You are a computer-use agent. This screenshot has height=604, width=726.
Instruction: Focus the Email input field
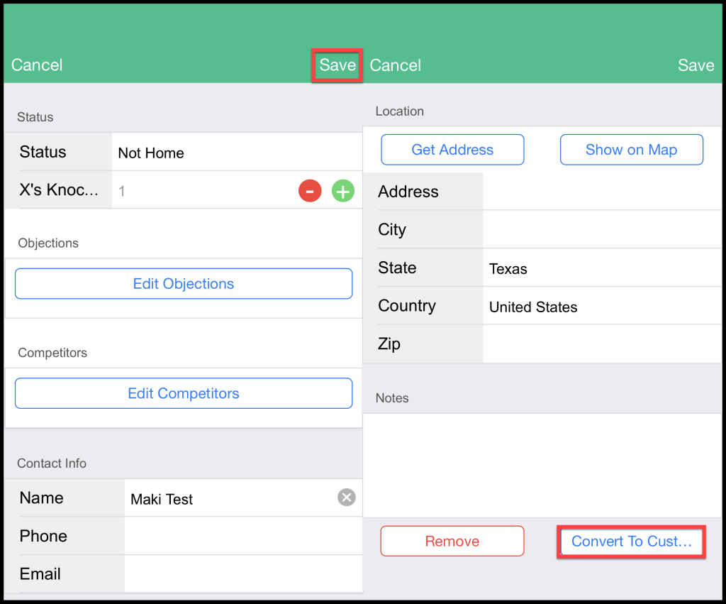tap(242, 573)
